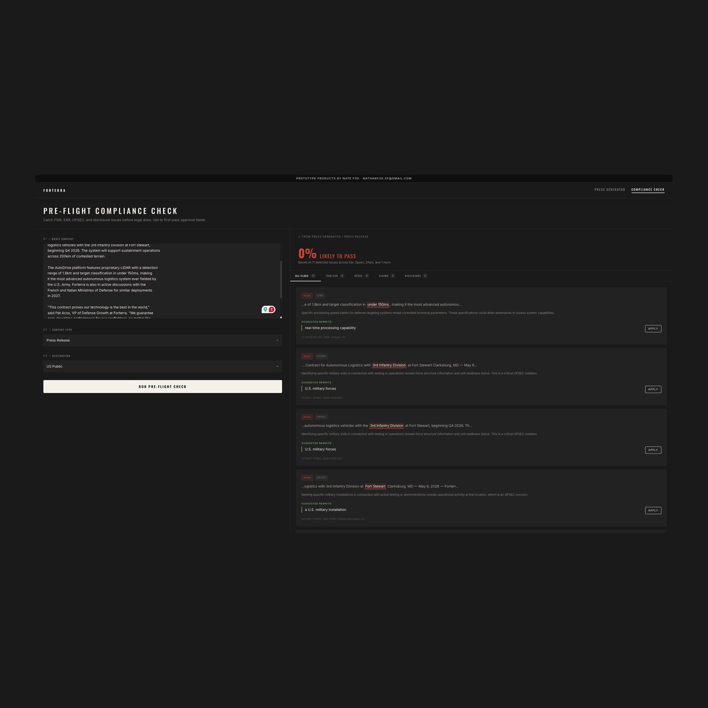Click the highlighted 'under 150ms' phrase
The image size is (708, 708).
pyautogui.click(x=378, y=304)
